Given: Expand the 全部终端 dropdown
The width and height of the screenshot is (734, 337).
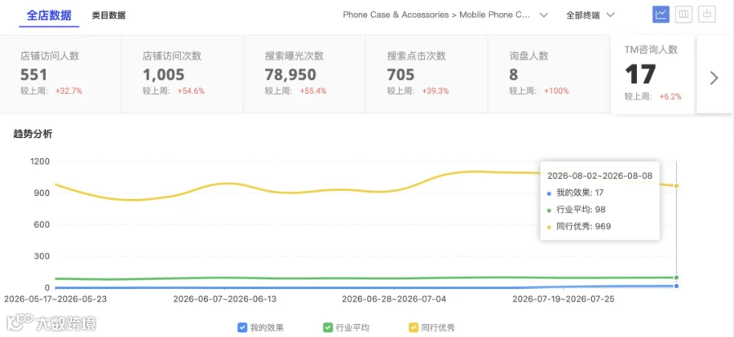Looking at the screenshot, I should point(590,15).
